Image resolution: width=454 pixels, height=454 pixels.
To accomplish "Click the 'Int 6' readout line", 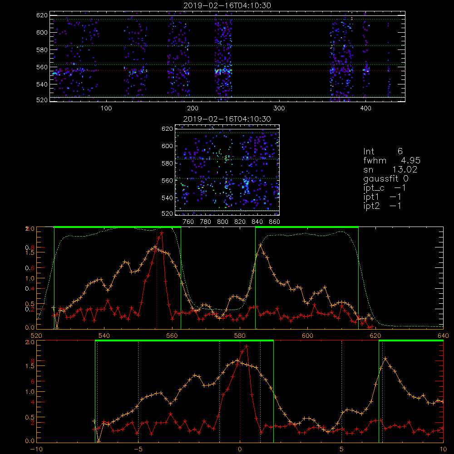I will [x=383, y=151].
